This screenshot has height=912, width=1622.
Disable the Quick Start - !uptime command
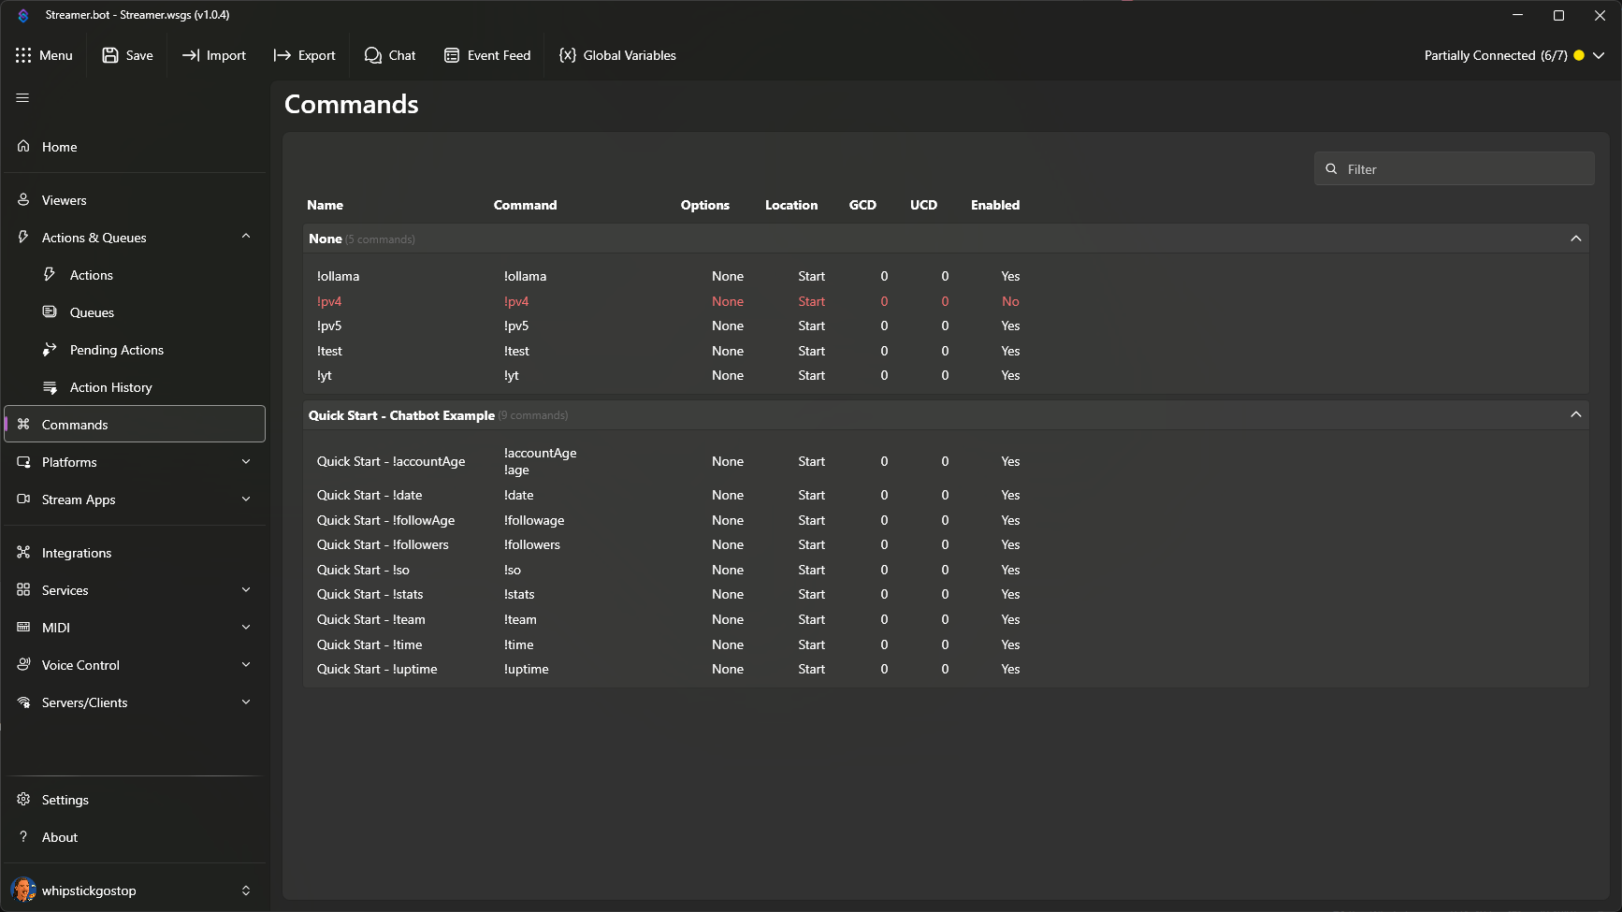(x=1010, y=669)
